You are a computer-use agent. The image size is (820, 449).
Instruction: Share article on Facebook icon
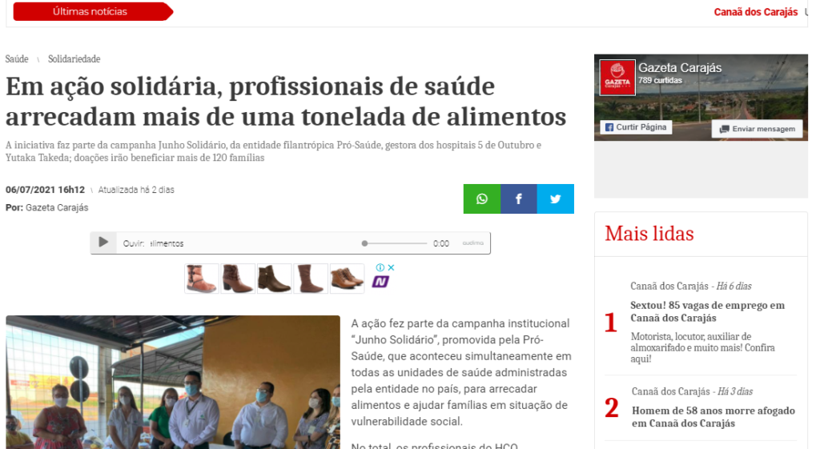(518, 198)
